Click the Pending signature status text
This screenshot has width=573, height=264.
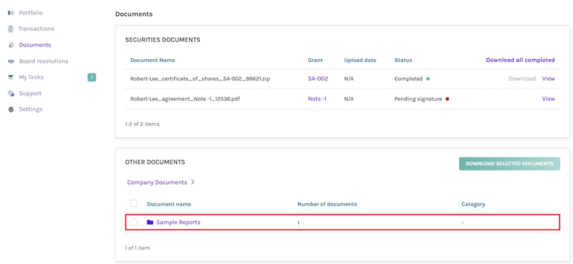pyautogui.click(x=419, y=99)
